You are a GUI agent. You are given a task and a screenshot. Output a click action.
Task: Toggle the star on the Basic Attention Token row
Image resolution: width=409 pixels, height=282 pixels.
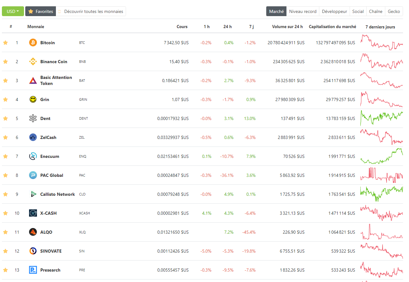tap(5, 81)
